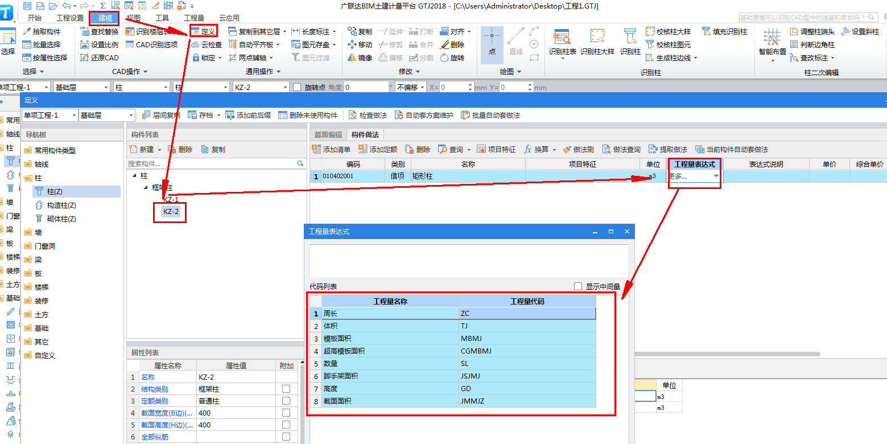Click 自动套方案维护 button
Image resolution: width=887 pixels, height=444 pixels.
point(423,115)
